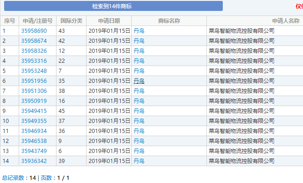Open 丹鸟 trademark in row 11
303x183 pixels.
[139, 131]
